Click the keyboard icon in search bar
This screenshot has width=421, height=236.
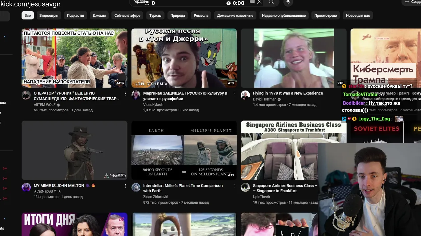click(x=252, y=2)
